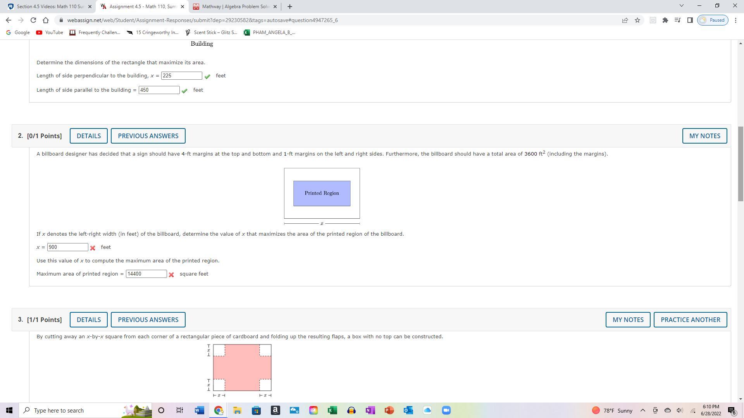Click the share page icon
744x418 pixels.
[x=625, y=20]
